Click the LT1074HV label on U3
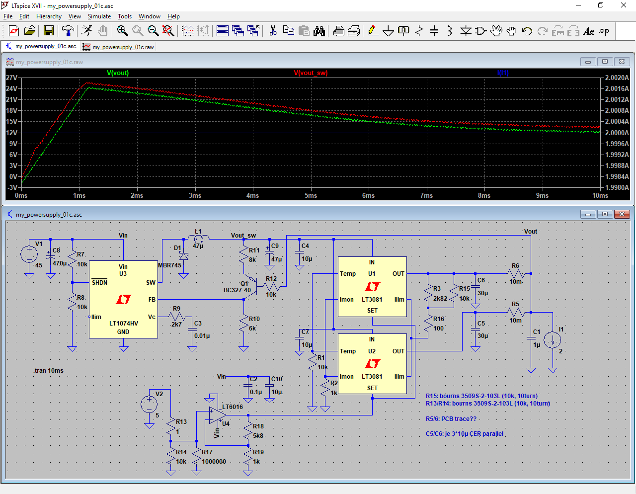This screenshot has height=494, width=636. click(x=124, y=323)
